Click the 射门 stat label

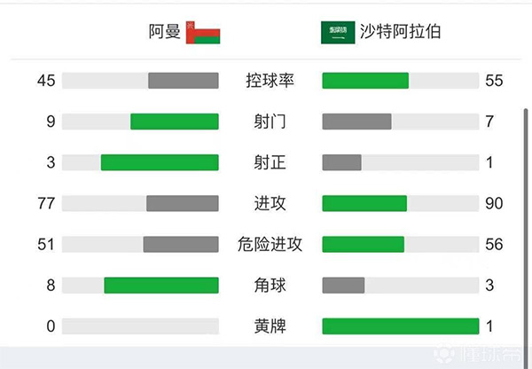click(270, 122)
